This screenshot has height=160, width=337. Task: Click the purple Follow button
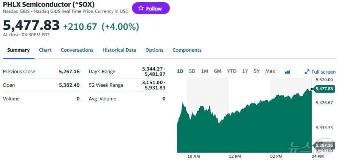click(x=151, y=8)
